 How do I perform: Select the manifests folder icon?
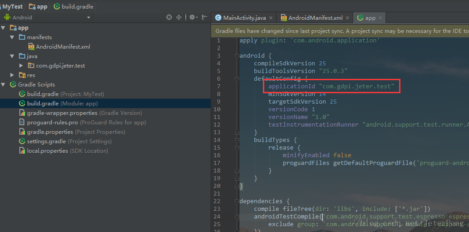22,37
